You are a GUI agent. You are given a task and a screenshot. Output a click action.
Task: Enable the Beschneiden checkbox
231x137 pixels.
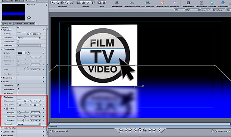4,132
